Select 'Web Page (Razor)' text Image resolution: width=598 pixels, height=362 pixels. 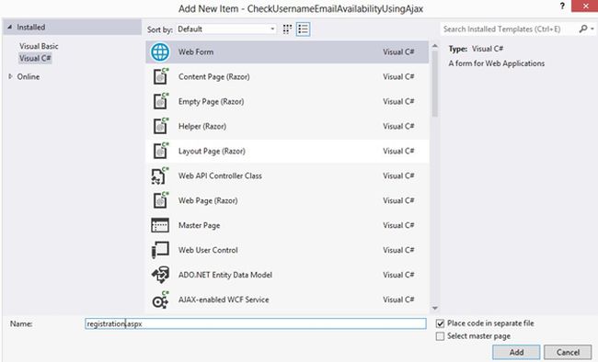click(x=208, y=200)
